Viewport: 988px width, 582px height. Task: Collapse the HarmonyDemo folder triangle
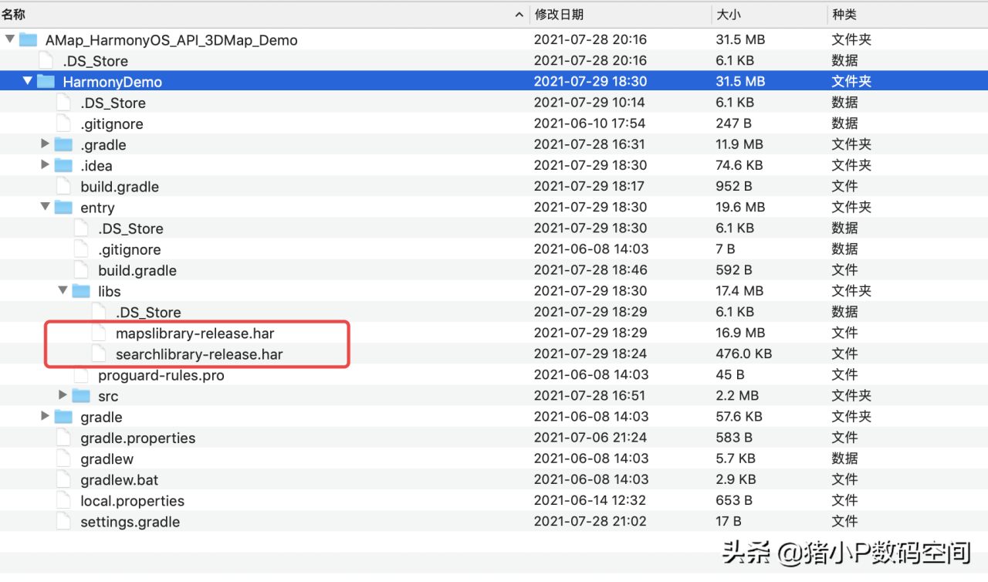coord(28,80)
